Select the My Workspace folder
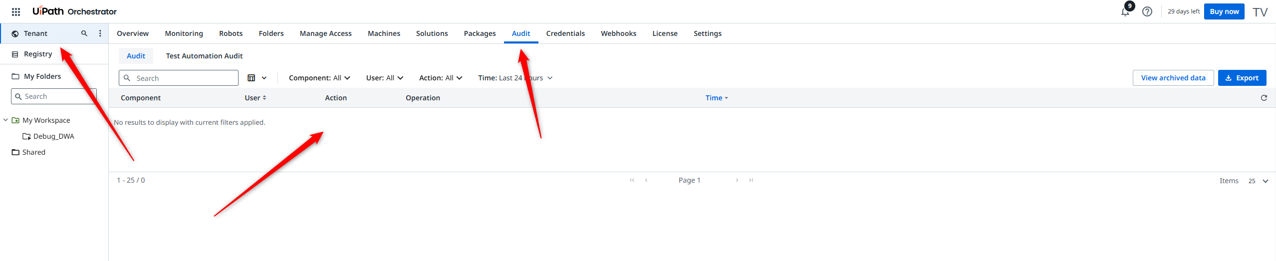This screenshot has width=1276, height=261. pos(46,120)
